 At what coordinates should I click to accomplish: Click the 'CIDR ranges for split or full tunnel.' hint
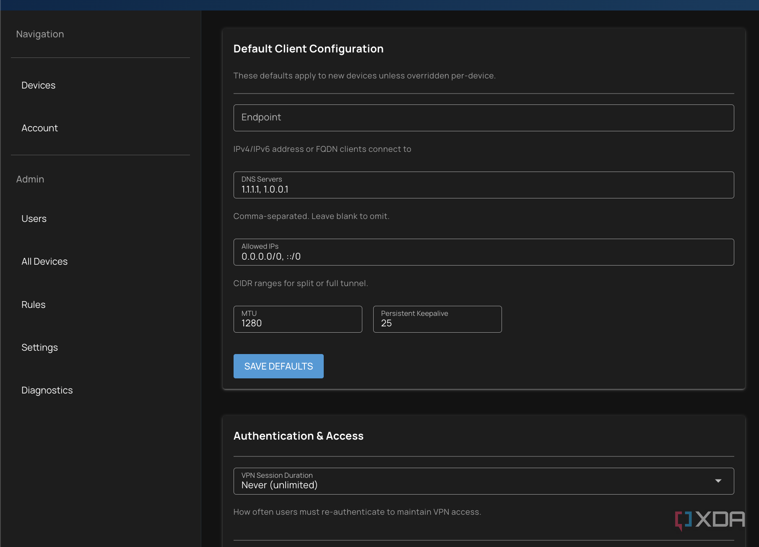tap(300, 283)
